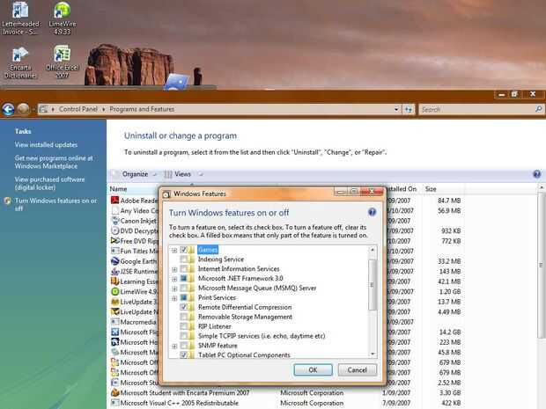Open Get new programs online link
The height and width of the screenshot is (409, 546).
(54, 162)
